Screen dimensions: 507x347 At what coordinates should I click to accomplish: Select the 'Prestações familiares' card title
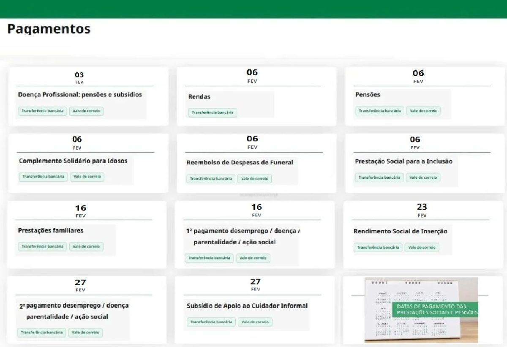[51, 231]
